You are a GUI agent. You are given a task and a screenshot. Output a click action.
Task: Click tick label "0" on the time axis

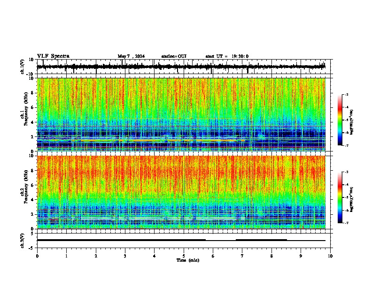point(37,256)
